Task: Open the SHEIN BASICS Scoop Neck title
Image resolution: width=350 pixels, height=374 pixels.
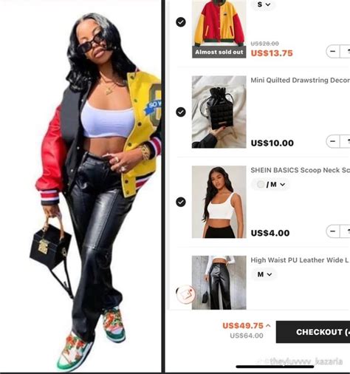Action: pyautogui.click(x=301, y=170)
